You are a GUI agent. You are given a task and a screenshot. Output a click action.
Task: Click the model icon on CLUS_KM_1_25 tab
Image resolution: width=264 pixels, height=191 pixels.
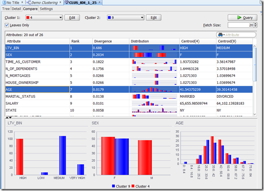[x=67, y=2]
